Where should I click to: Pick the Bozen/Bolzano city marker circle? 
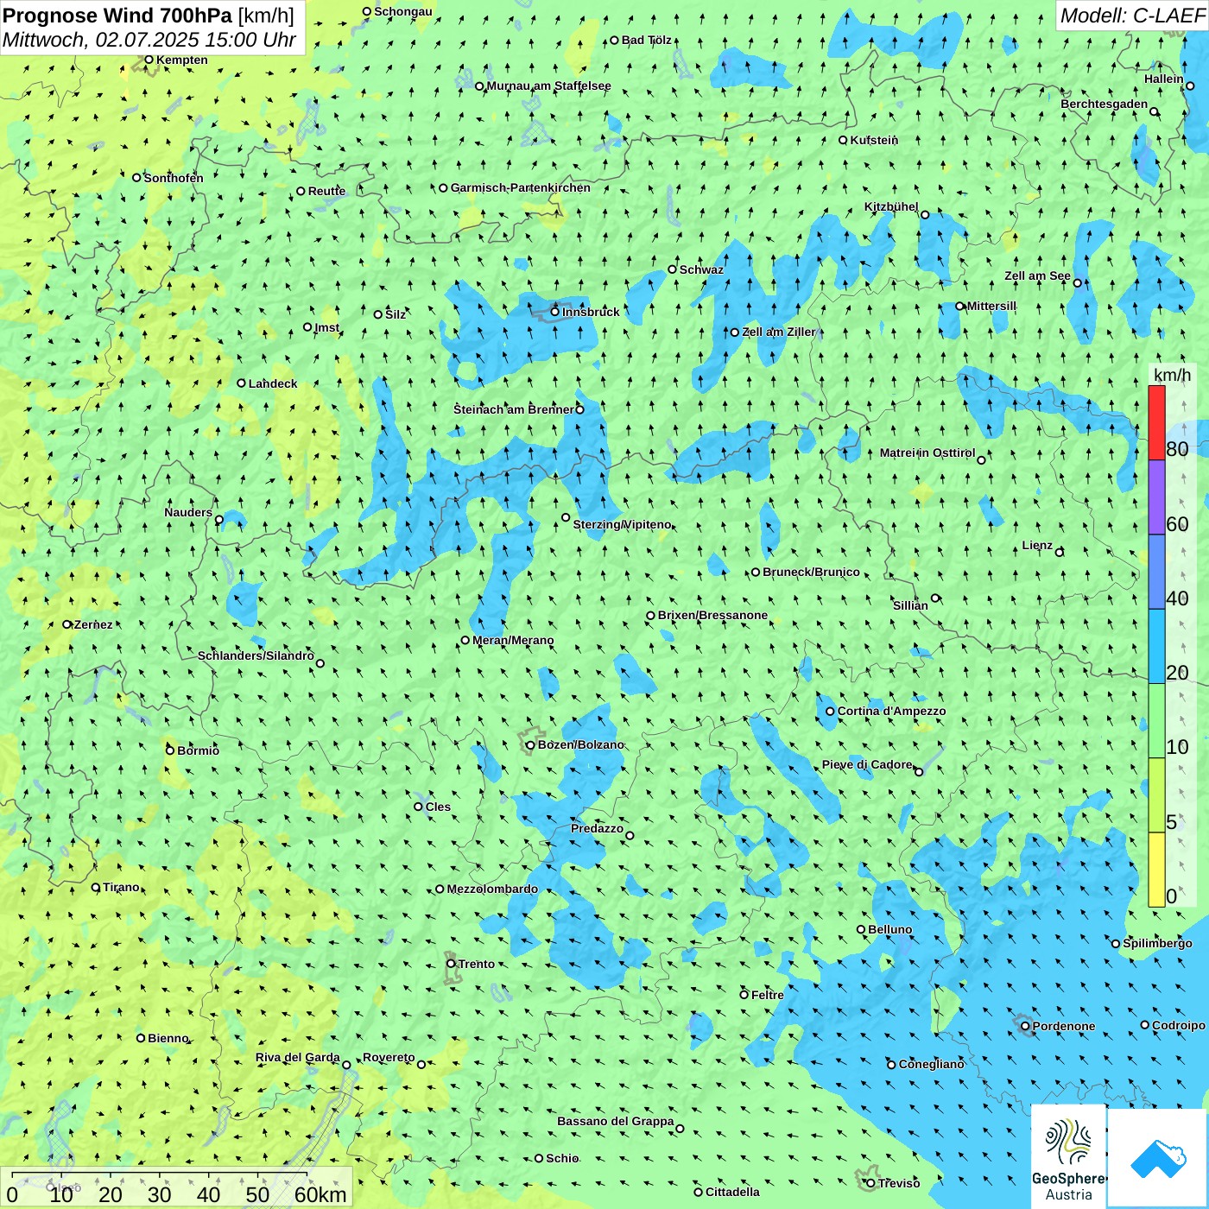[x=530, y=745]
